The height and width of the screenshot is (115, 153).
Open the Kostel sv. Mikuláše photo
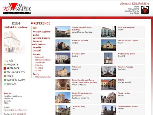63,45
